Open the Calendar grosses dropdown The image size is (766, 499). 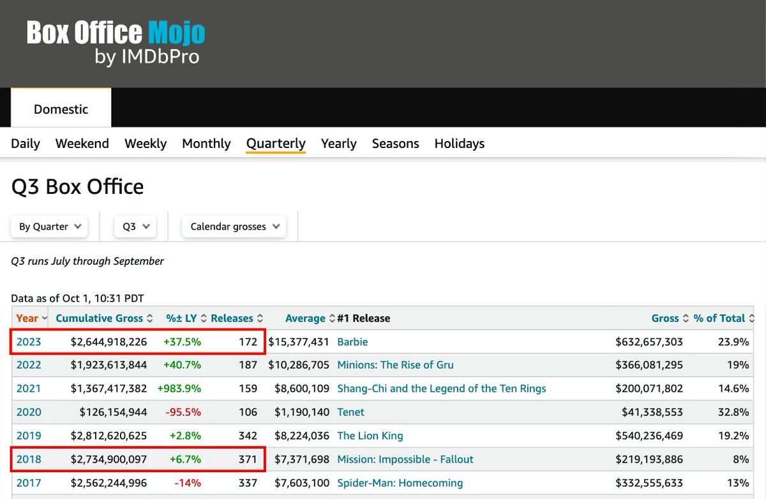pos(234,227)
